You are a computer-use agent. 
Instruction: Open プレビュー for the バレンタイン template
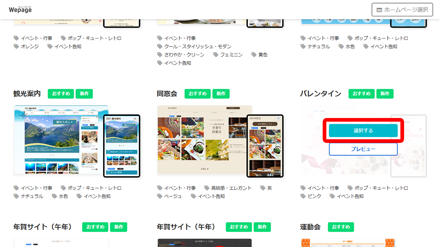[363, 149]
